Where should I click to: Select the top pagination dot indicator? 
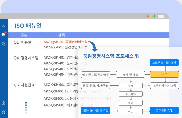tap(26, 103)
